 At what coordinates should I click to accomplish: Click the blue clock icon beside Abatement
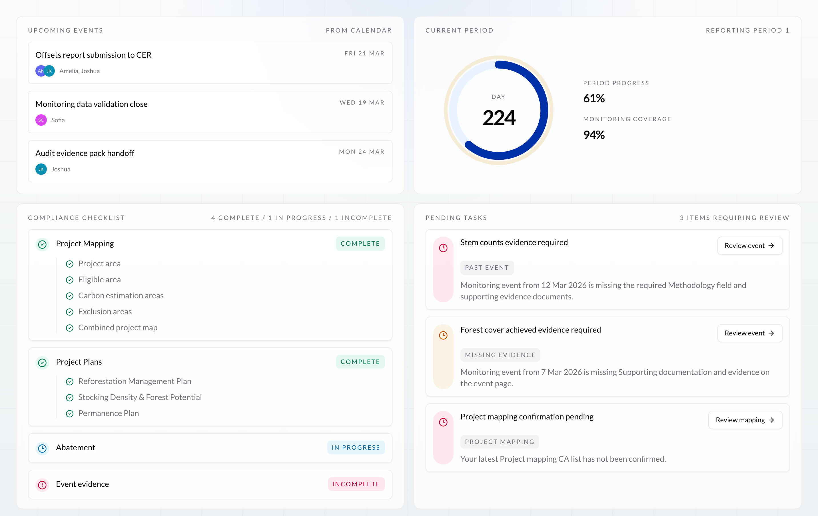pyautogui.click(x=43, y=448)
